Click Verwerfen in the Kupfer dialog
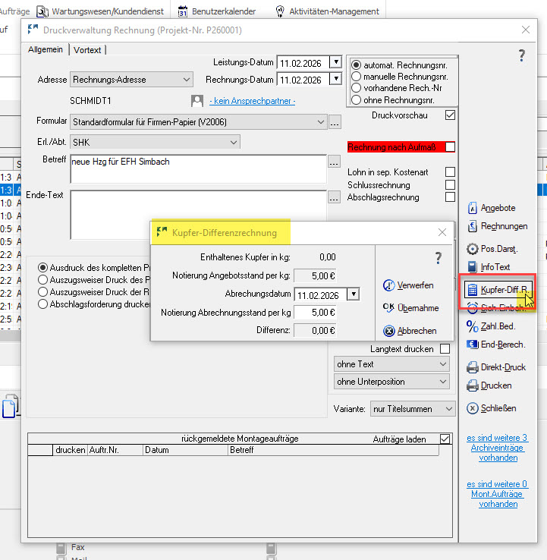 coord(408,285)
